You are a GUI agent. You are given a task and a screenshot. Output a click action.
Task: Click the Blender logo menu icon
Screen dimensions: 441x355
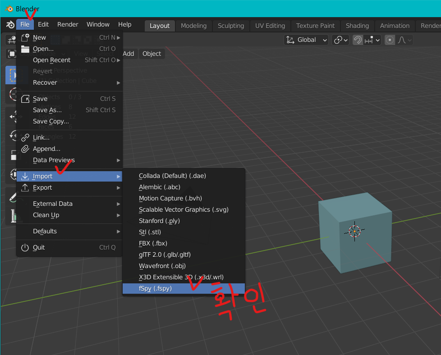10,25
